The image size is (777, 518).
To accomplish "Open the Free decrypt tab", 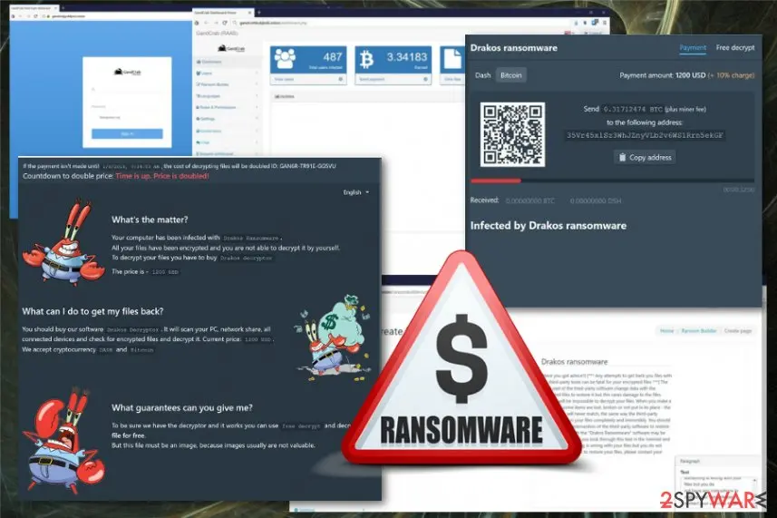I will click(735, 47).
